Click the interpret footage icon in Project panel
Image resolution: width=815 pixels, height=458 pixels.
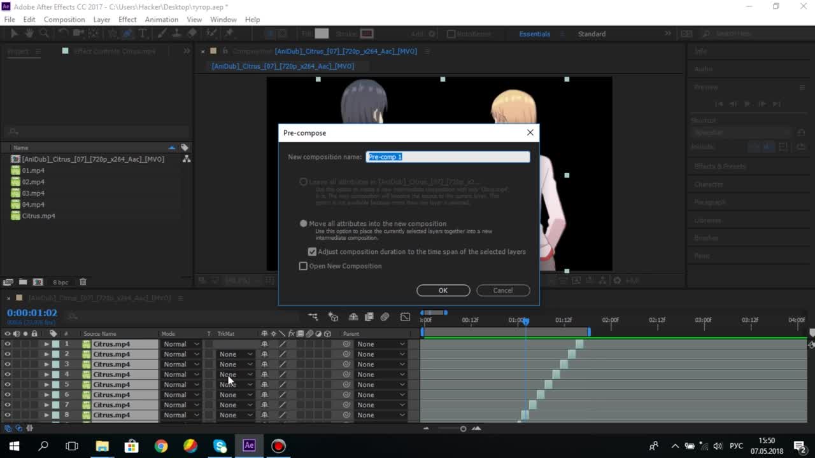click(8, 282)
